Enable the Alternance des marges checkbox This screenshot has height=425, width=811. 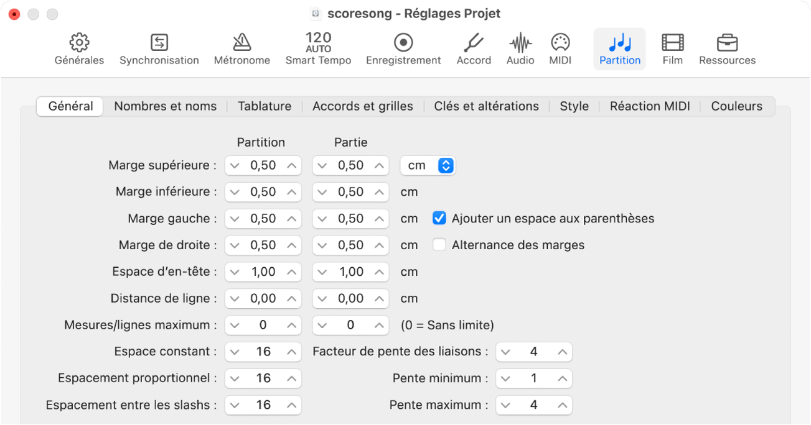[x=439, y=245]
